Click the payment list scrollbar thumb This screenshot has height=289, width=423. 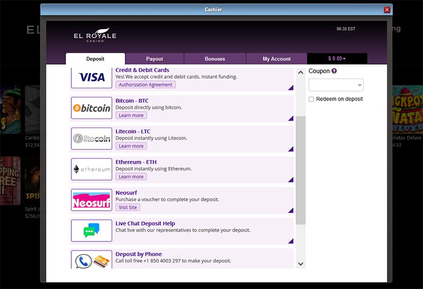(300, 170)
